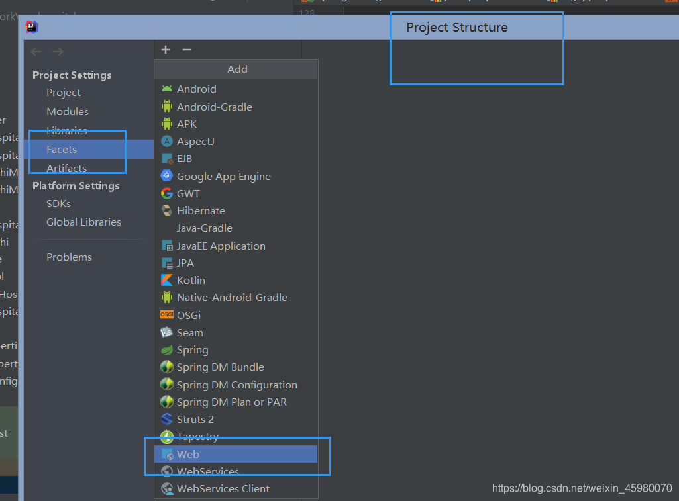Click the Google App Engine icon

pyautogui.click(x=167, y=175)
